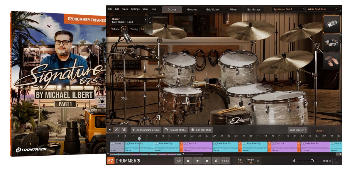Toggle the 1234 count-in button
The width and height of the screenshot is (352, 170).
pyautogui.click(x=225, y=161)
